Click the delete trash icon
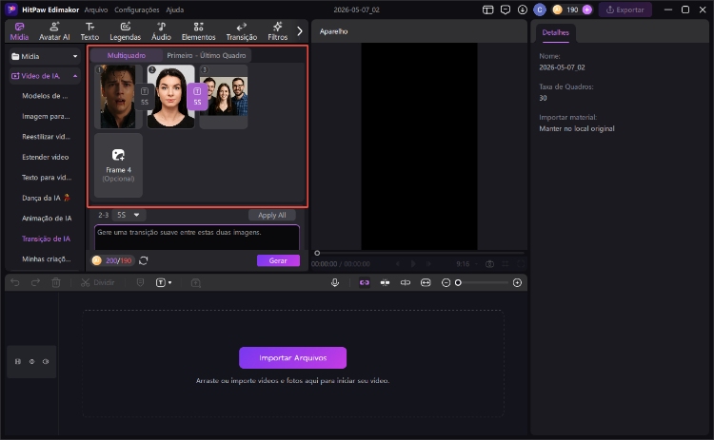The image size is (714, 440). 56,283
